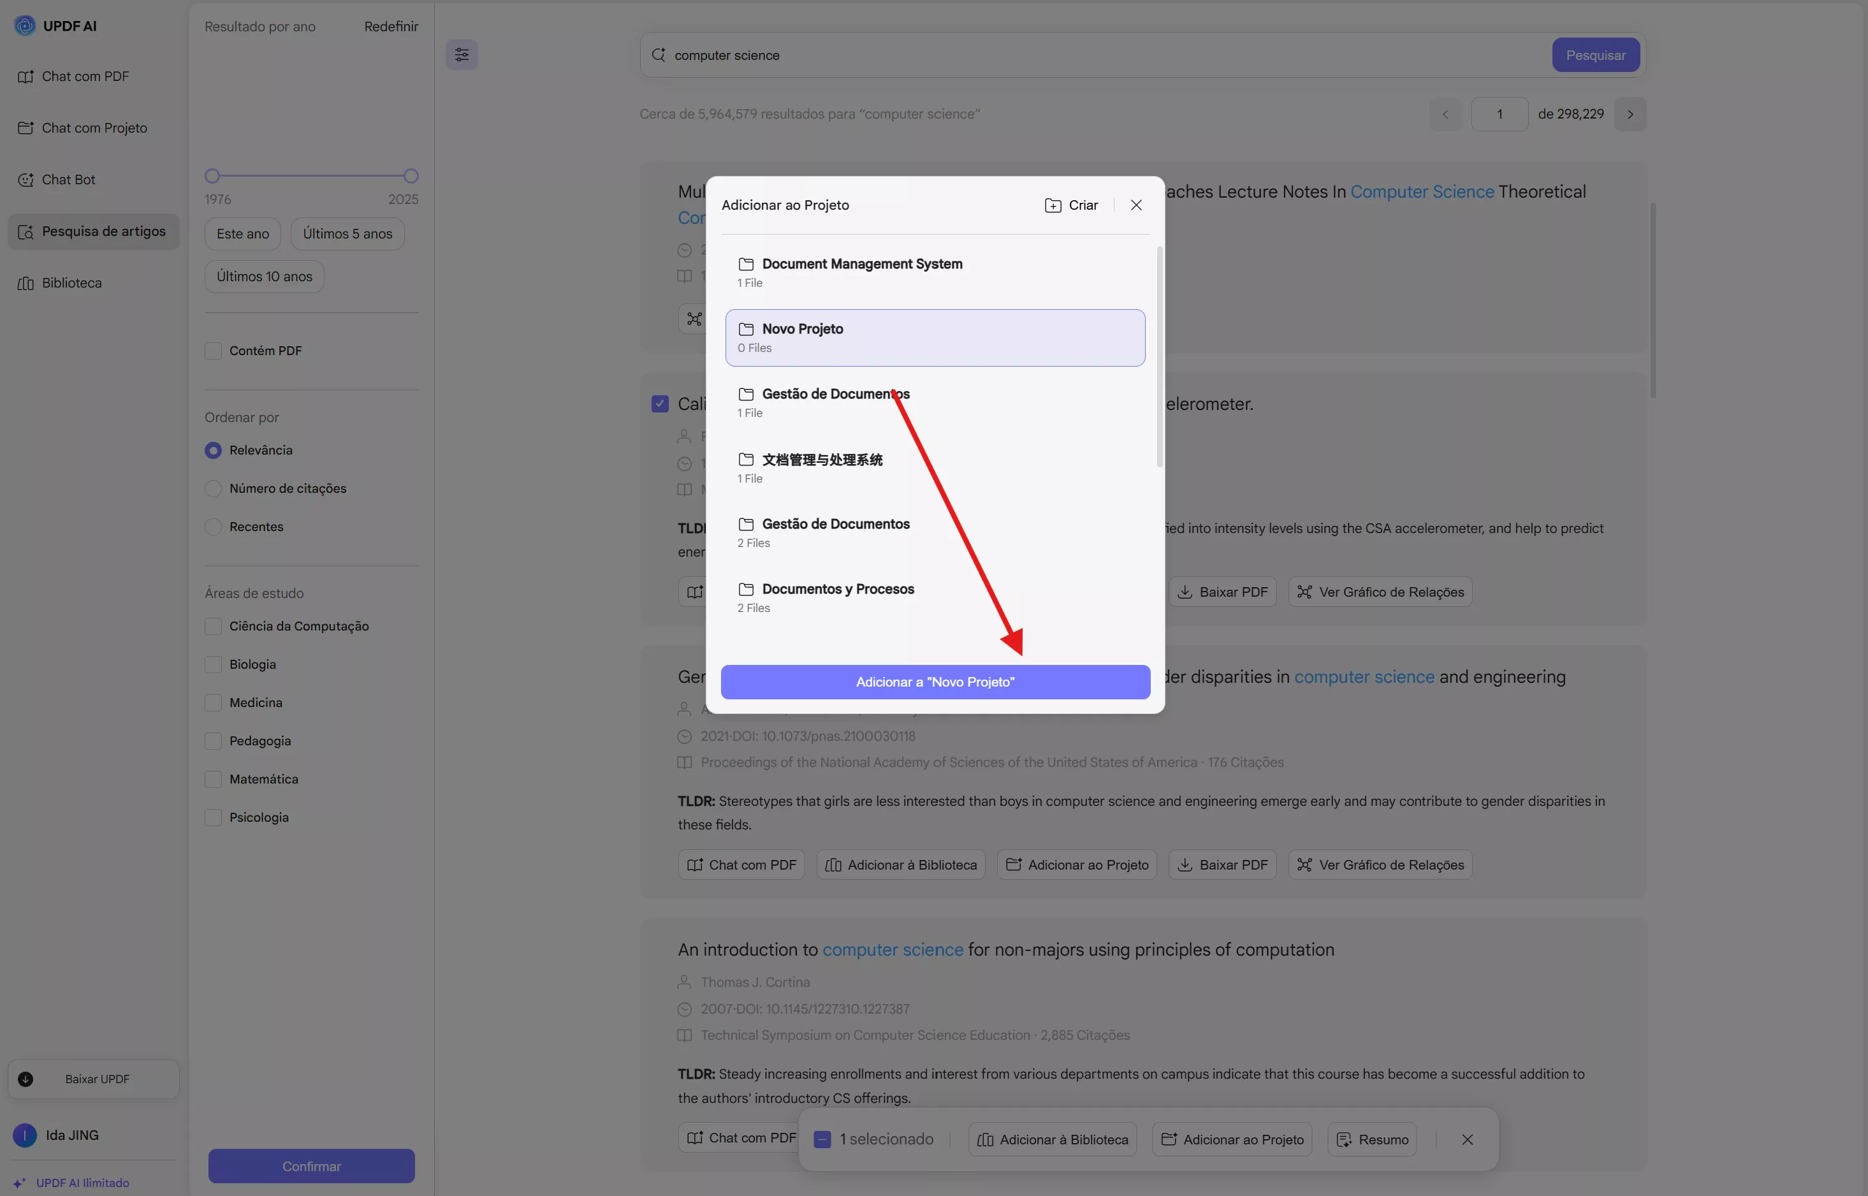Click Adicionar ao Projeto for gender disparities article
Viewport: 1868px width, 1196px height.
1077,864
